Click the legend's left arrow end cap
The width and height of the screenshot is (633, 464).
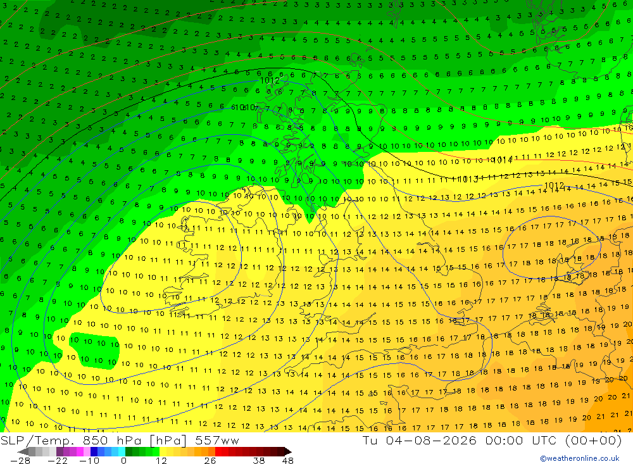(x=23, y=452)
